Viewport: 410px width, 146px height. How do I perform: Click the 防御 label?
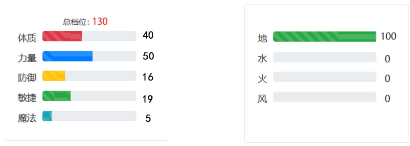pyautogui.click(x=27, y=78)
